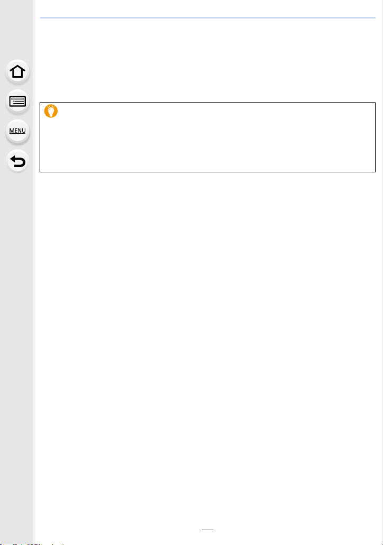
Task: Return to previous page with back arrow
Action: click(x=17, y=161)
